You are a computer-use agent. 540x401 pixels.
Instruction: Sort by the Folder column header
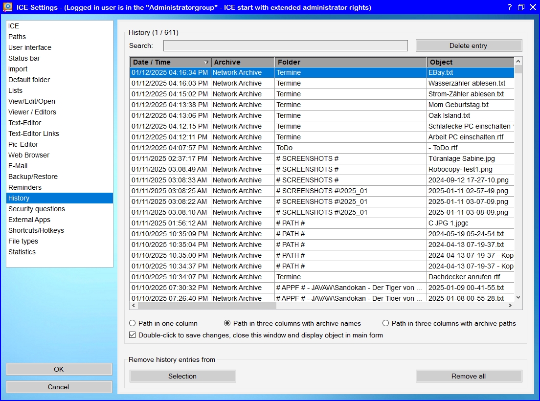click(x=350, y=62)
